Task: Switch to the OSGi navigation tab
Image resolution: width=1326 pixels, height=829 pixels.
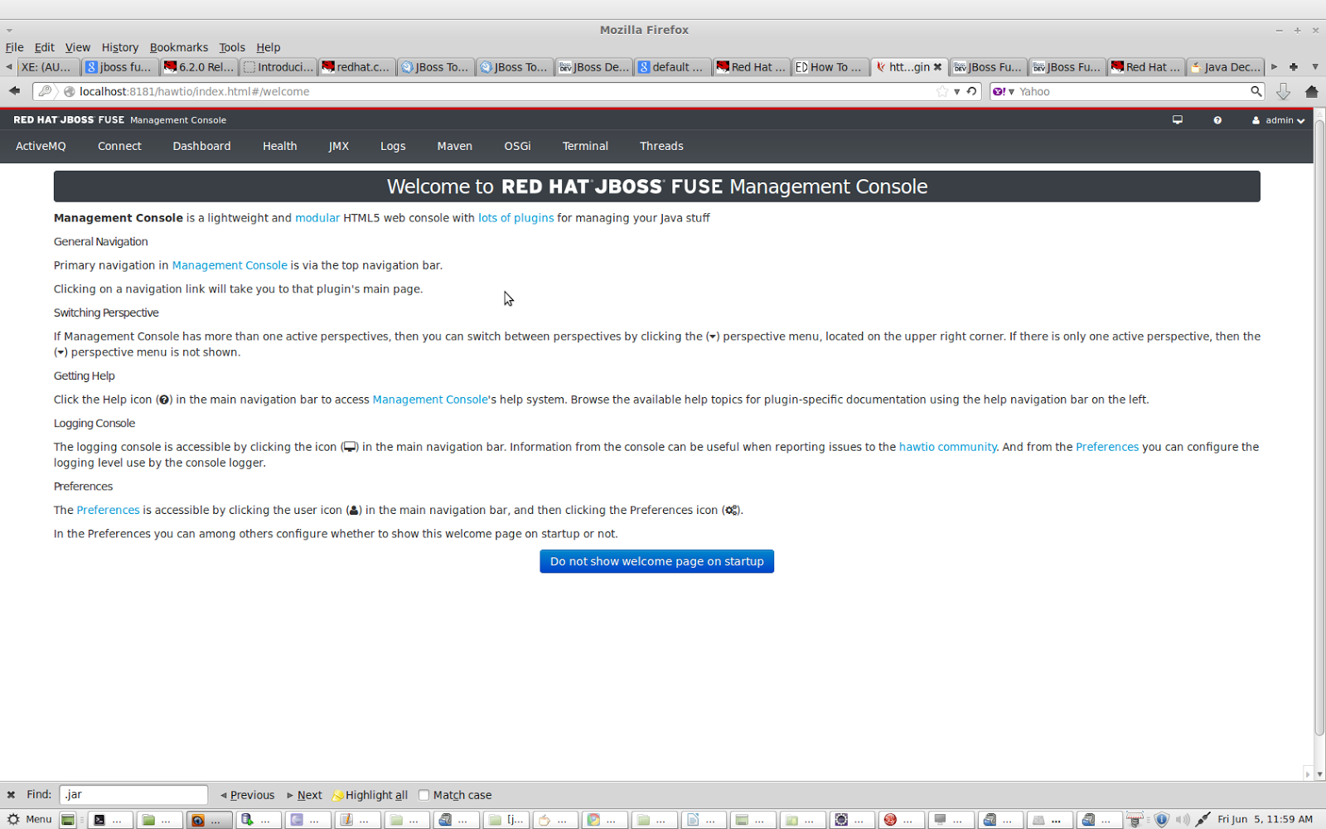Action: (x=517, y=146)
